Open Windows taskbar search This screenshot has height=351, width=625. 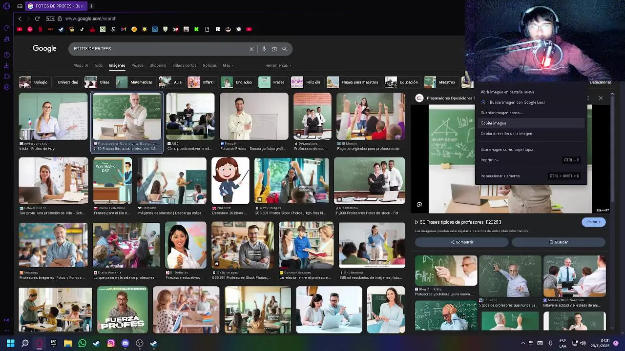click(x=25, y=343)
